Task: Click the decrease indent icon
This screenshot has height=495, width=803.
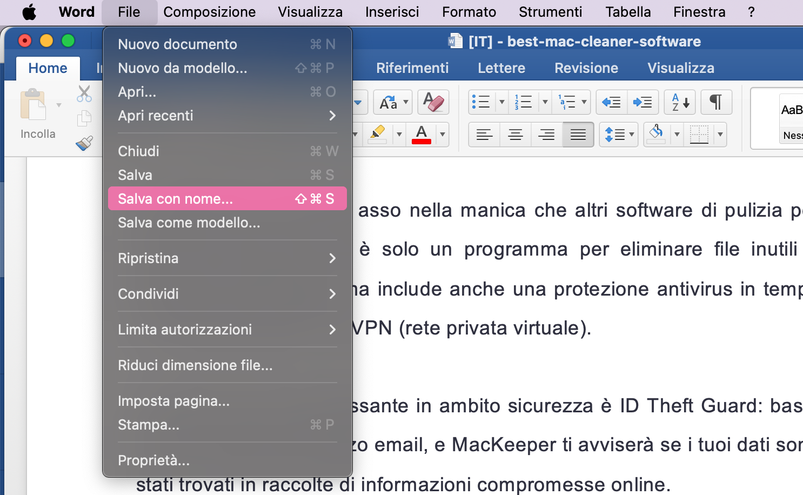Action: 612,102
